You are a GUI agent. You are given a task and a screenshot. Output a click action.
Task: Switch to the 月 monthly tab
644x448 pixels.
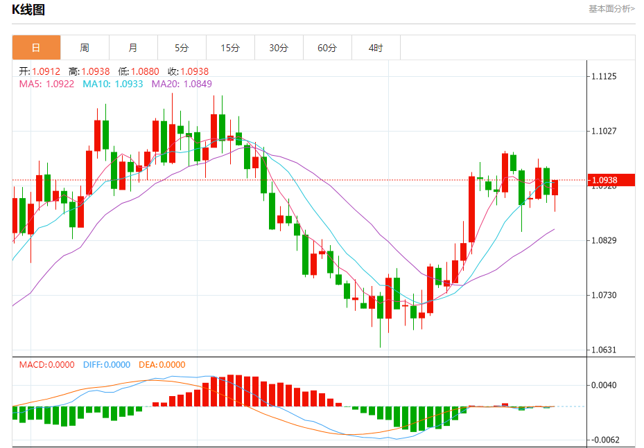(134, 48)
